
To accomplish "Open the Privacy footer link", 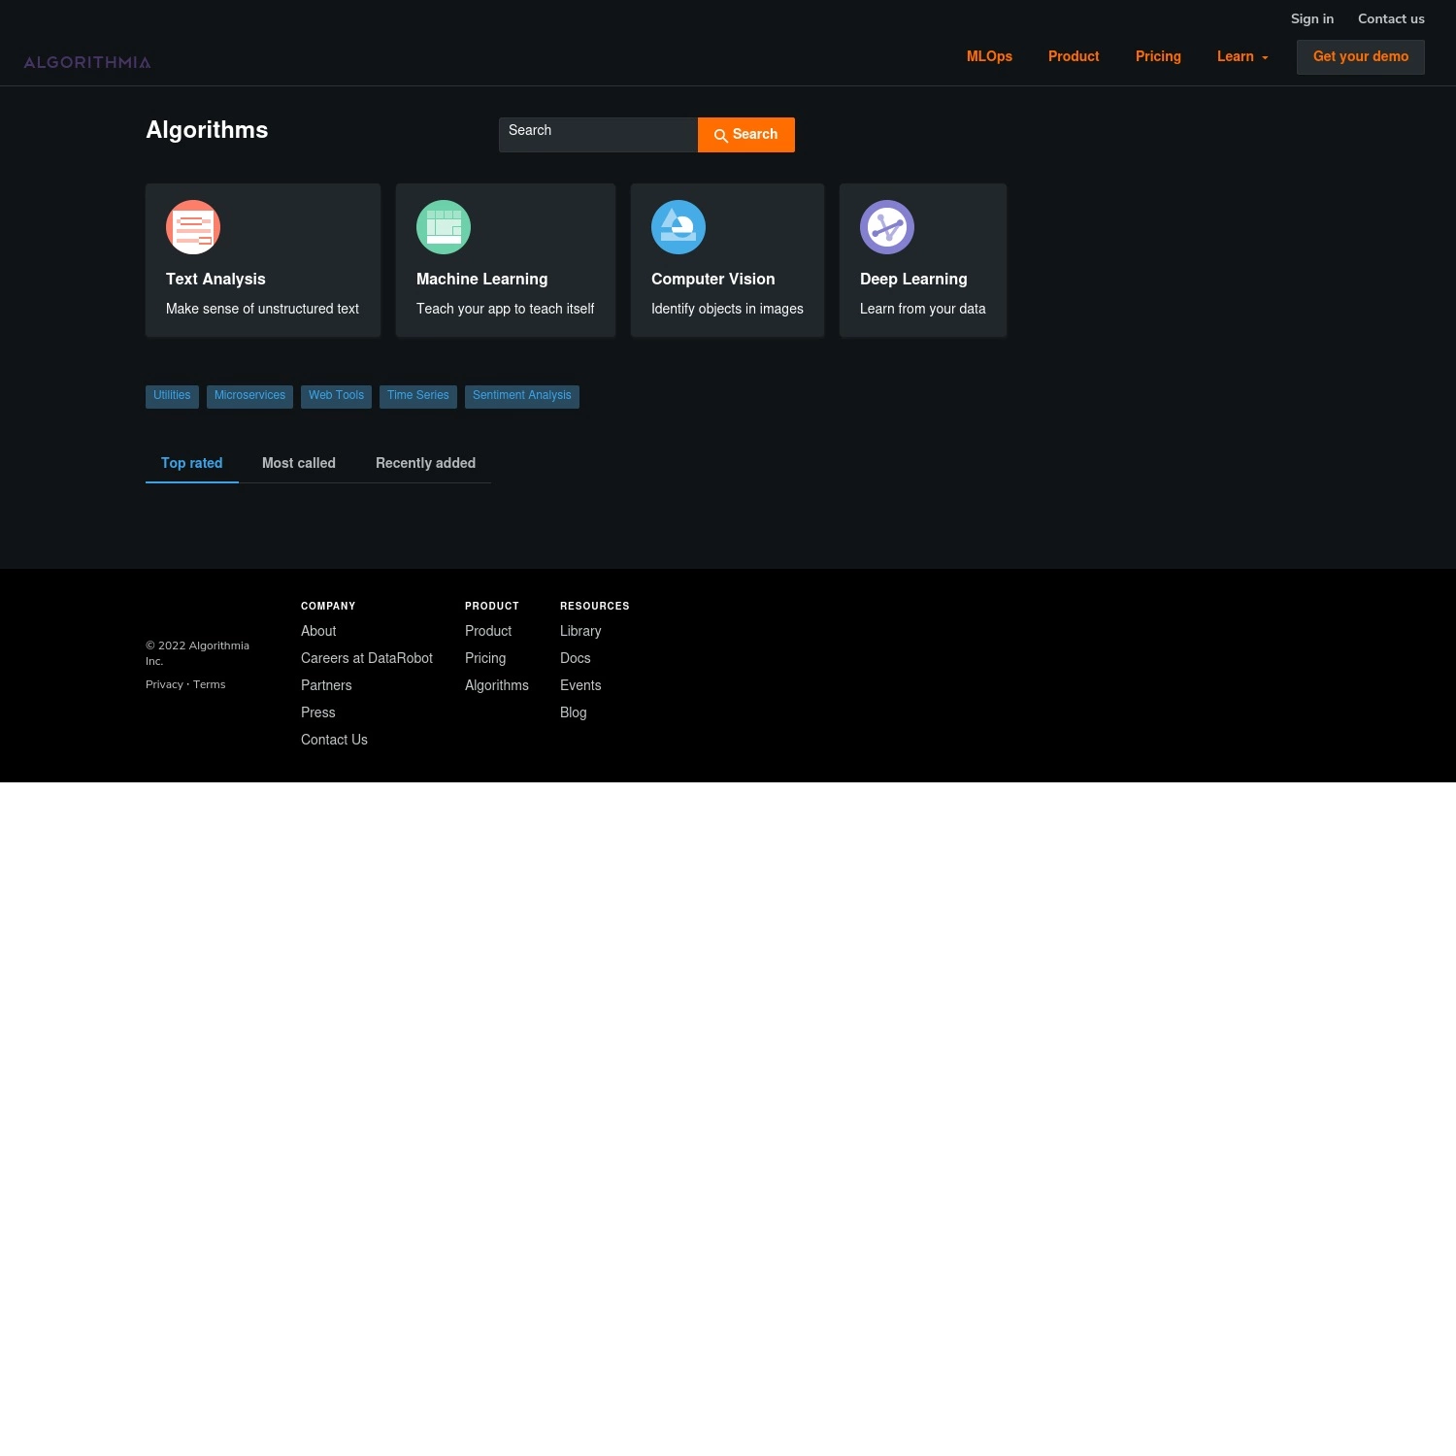I will 164,684.
